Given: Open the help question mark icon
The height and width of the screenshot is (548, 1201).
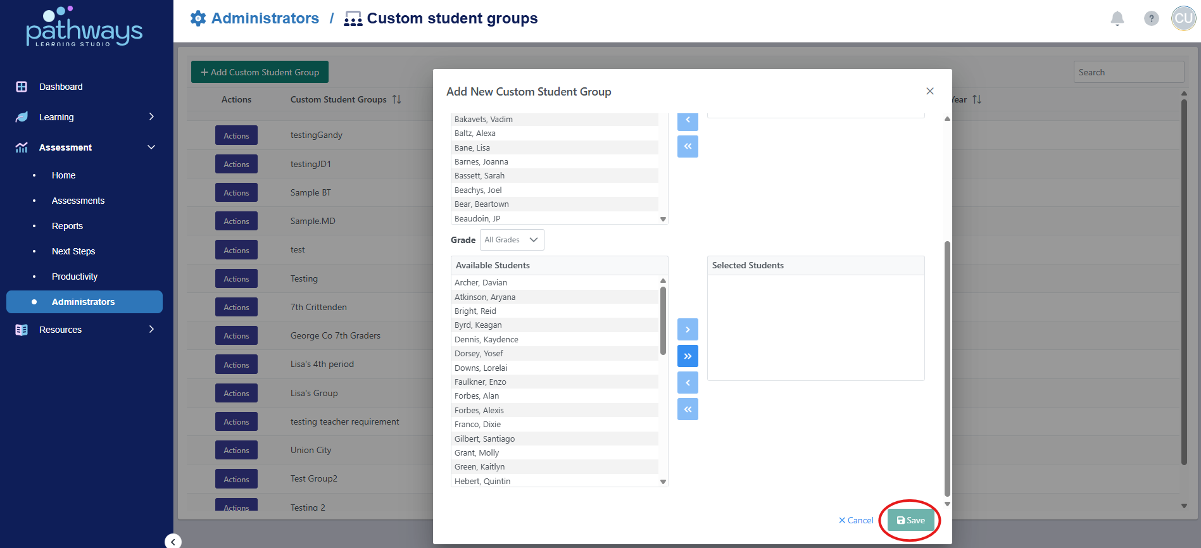Looking at the screenshot, I should tap(1151, 18).
